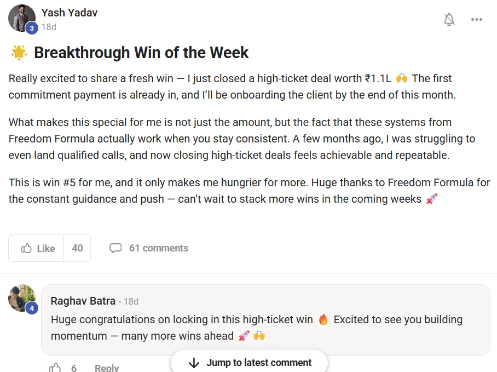Click the down-arrow icon beside Jump to latest comment
The width and height of the screenshot is (497, 372).
[193, 363]
